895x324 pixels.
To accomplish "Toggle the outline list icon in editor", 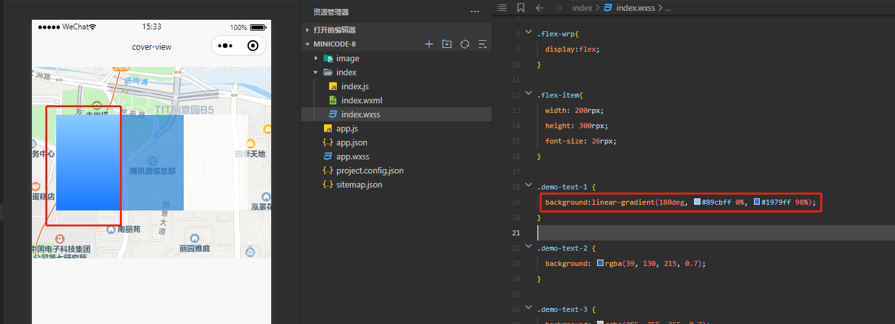I will click(x=502, y=8).
